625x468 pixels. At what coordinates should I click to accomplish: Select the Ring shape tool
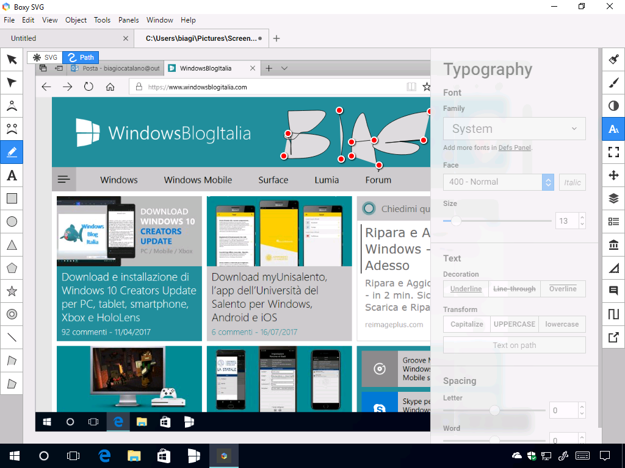(x=12, y=314)
